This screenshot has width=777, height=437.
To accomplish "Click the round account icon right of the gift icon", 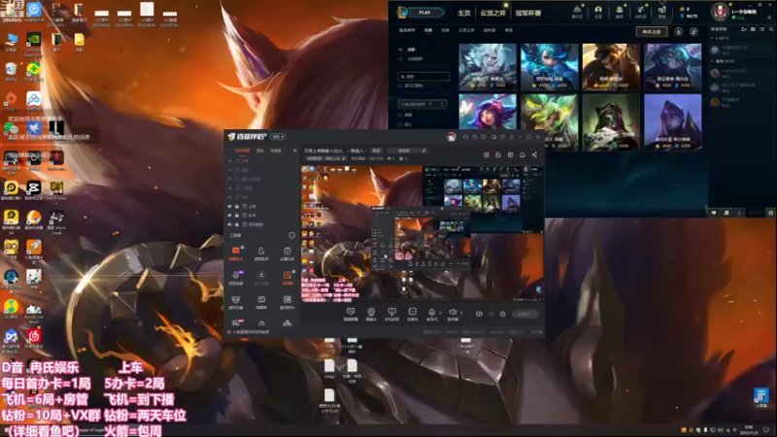I will [693, 32].
